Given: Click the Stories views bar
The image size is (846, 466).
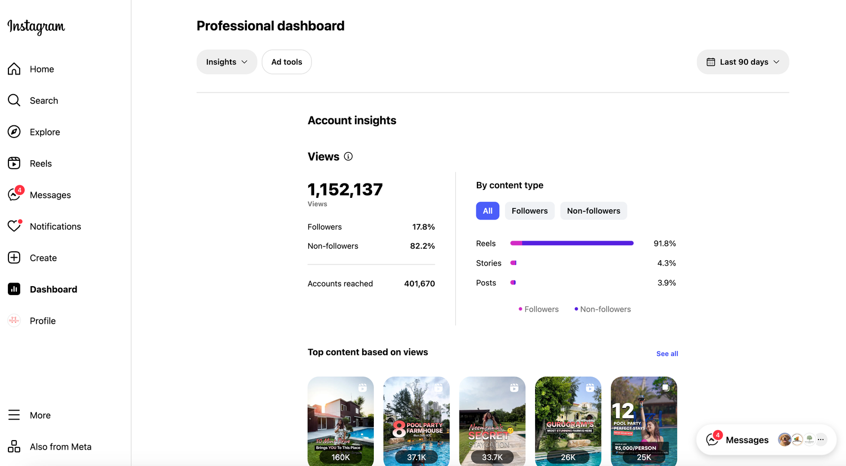Looking at the screenshot, I should tap(513, 263).
